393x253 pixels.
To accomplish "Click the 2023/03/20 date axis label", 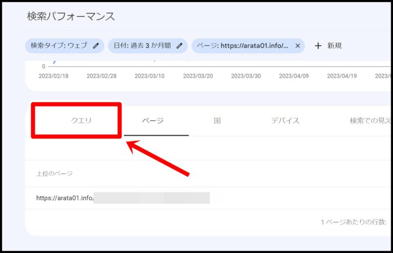I will (198, 76).
